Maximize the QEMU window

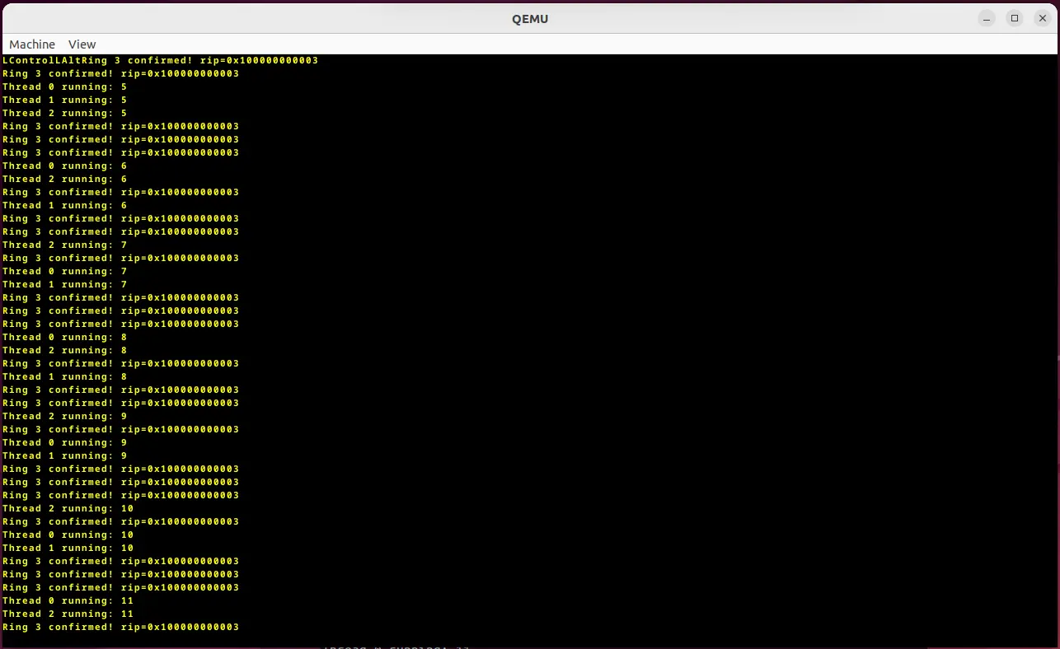click(1015, 18)
